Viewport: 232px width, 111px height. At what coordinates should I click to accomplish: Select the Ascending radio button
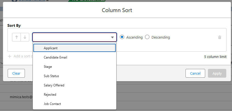(122, 37)
